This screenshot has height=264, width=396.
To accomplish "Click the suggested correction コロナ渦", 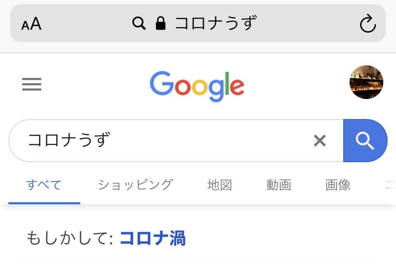I will 153,238.
